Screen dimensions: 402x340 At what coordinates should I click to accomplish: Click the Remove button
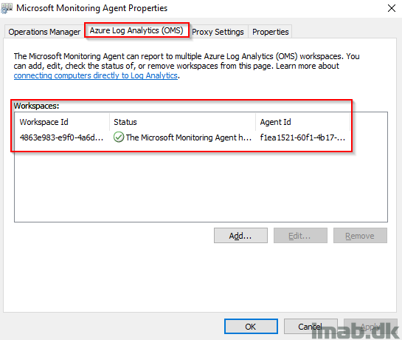pos(360,235)
